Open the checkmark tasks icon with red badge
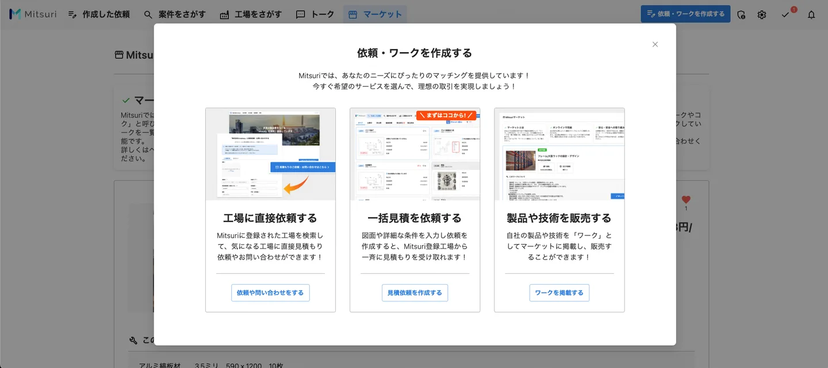 click(786, 14)
